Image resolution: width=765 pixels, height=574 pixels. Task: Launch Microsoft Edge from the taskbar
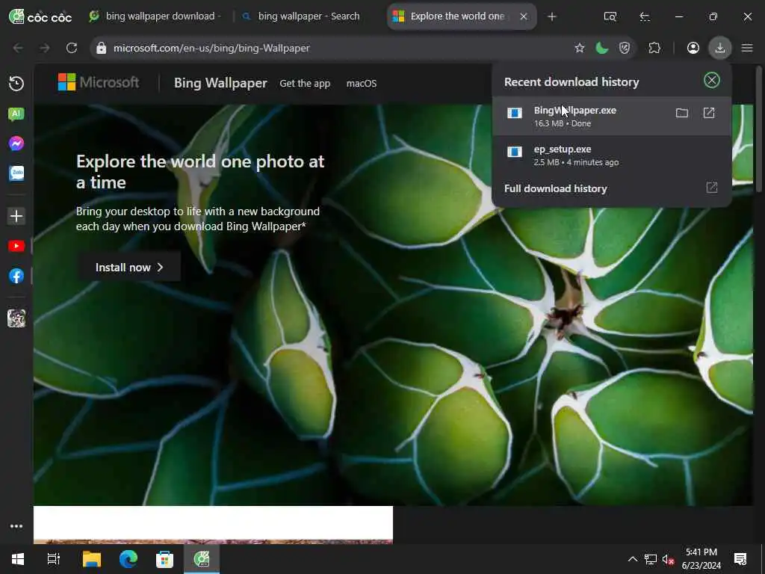click(x=128, y=559)
